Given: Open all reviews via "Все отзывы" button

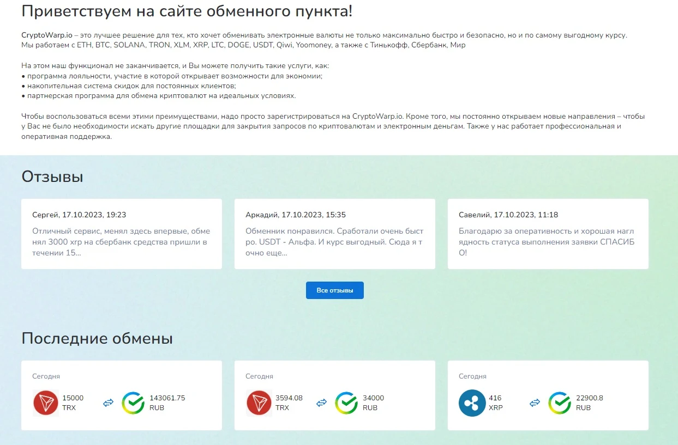Looking at the screenshot, I should point(335,290).
